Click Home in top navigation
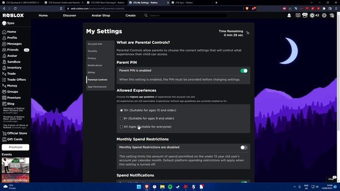 (x=43, y=15)
